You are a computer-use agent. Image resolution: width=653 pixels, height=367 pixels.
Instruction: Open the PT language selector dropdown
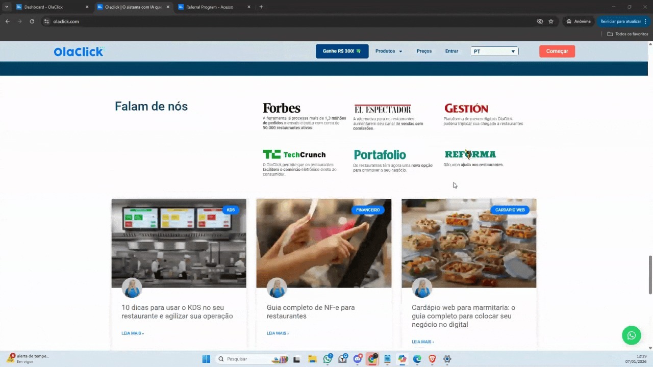[494, 51]
